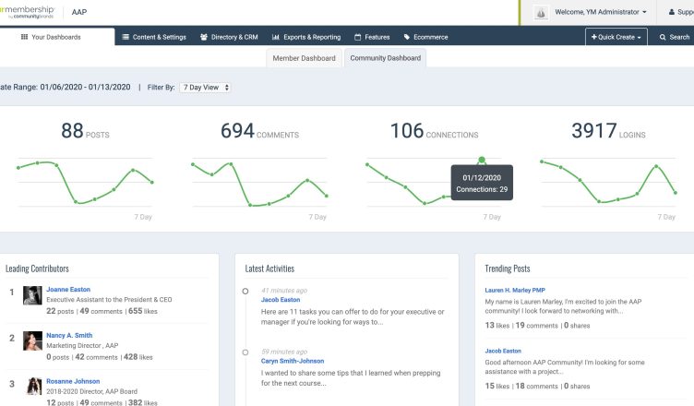Click Joanne Easton's profile photo
The image size is (694, 406).
tap(32, 295)
